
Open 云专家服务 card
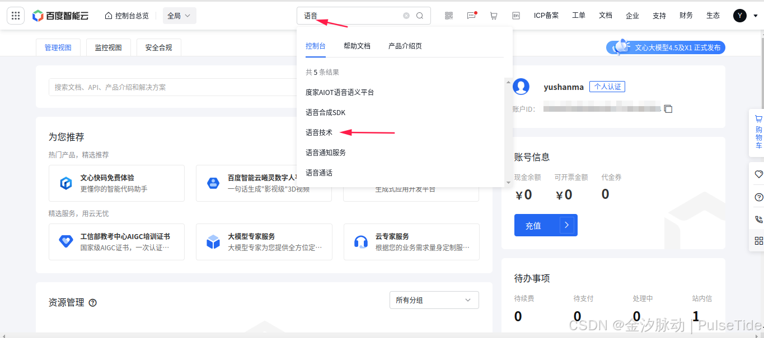(x=411, y=242)
